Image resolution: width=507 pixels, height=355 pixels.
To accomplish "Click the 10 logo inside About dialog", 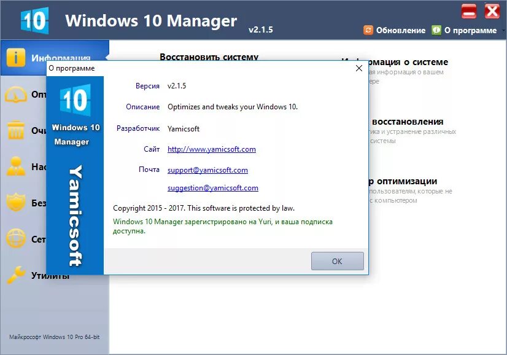I will tap(75, 100).
